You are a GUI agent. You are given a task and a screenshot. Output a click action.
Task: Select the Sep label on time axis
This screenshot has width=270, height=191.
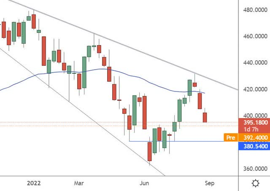click(210, 183)
